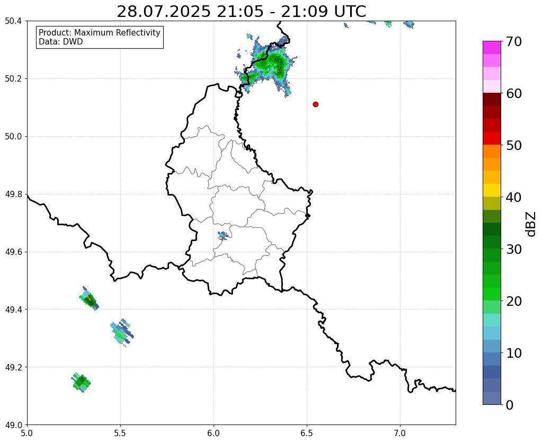The height and width of the screenshot is (442, 542).
Task: Click the 20 tick label on colorbar
Action: pos(514,301)
